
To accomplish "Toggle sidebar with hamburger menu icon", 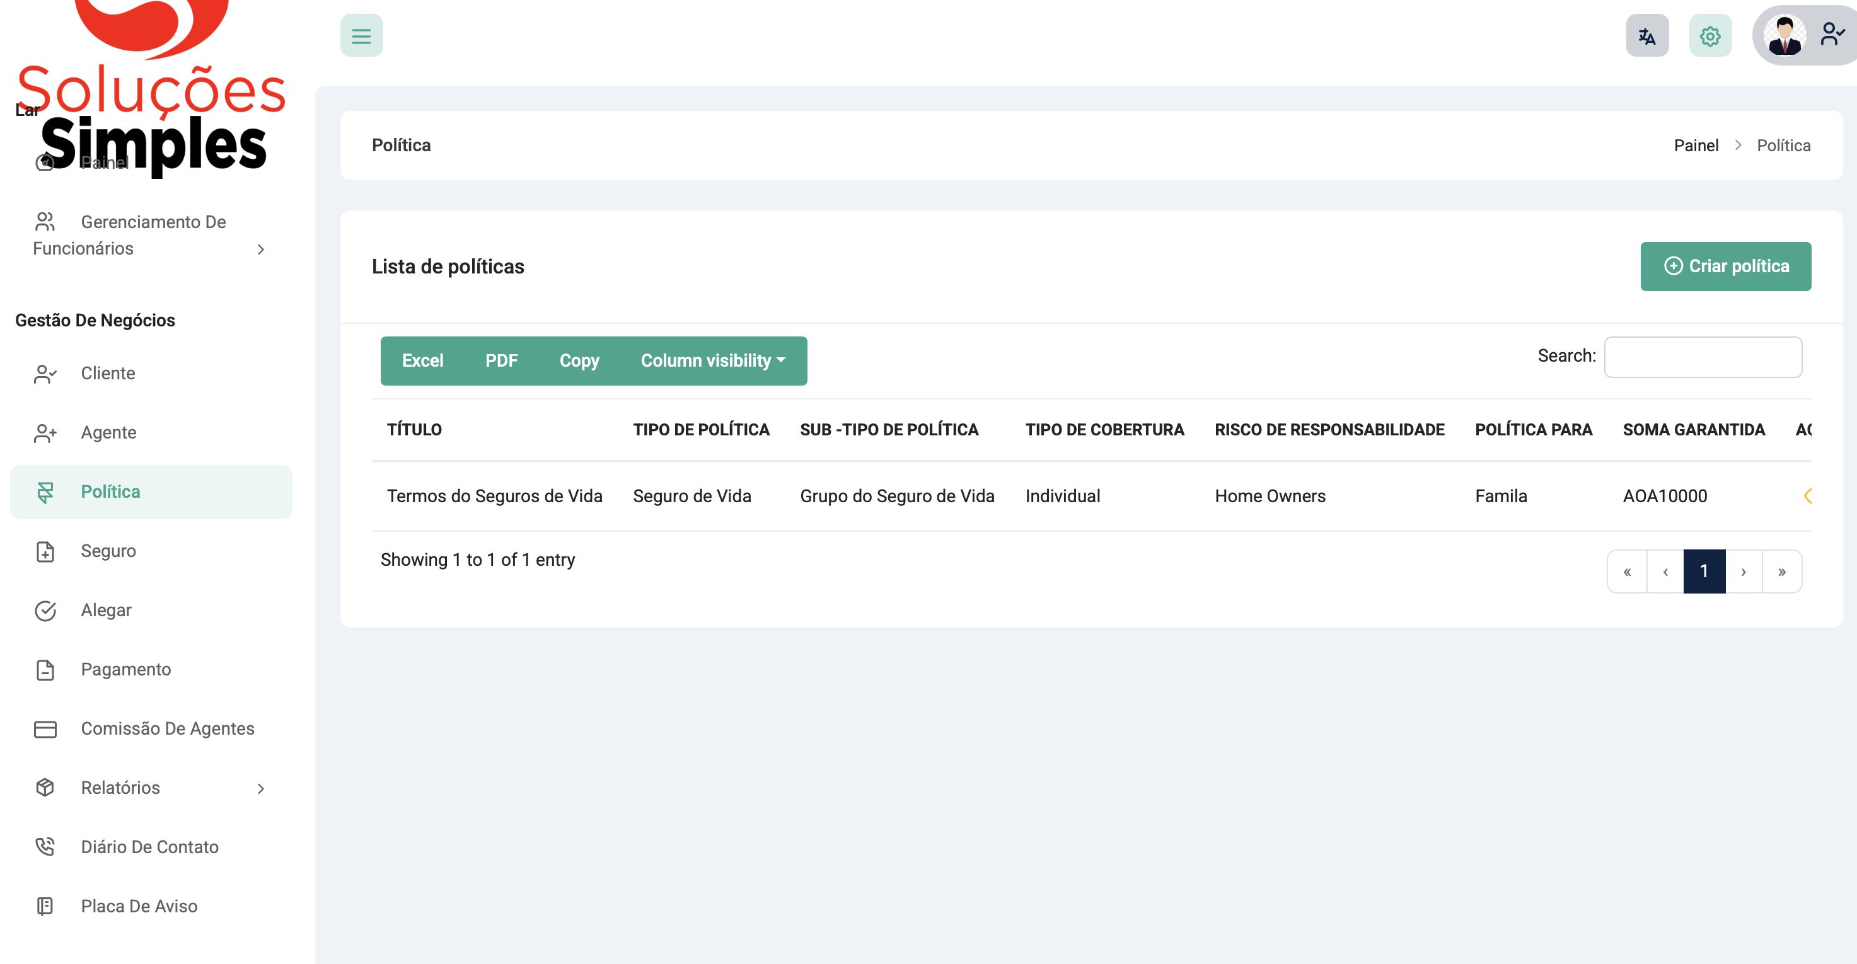I will [361, 36].
